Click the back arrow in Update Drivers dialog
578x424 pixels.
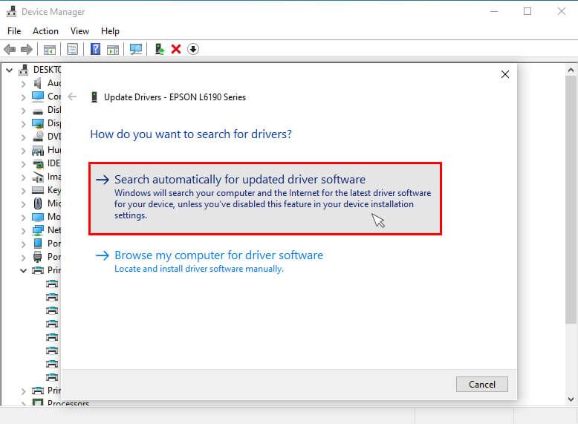point(72,97)
